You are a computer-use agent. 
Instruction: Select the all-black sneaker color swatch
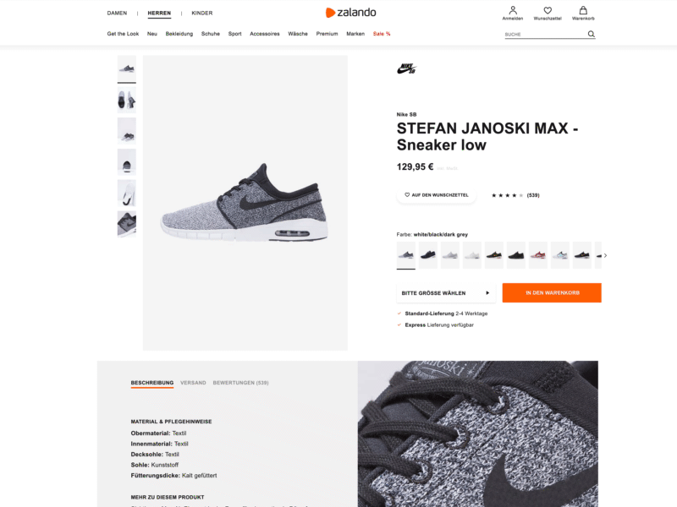(x=516, y=255)
